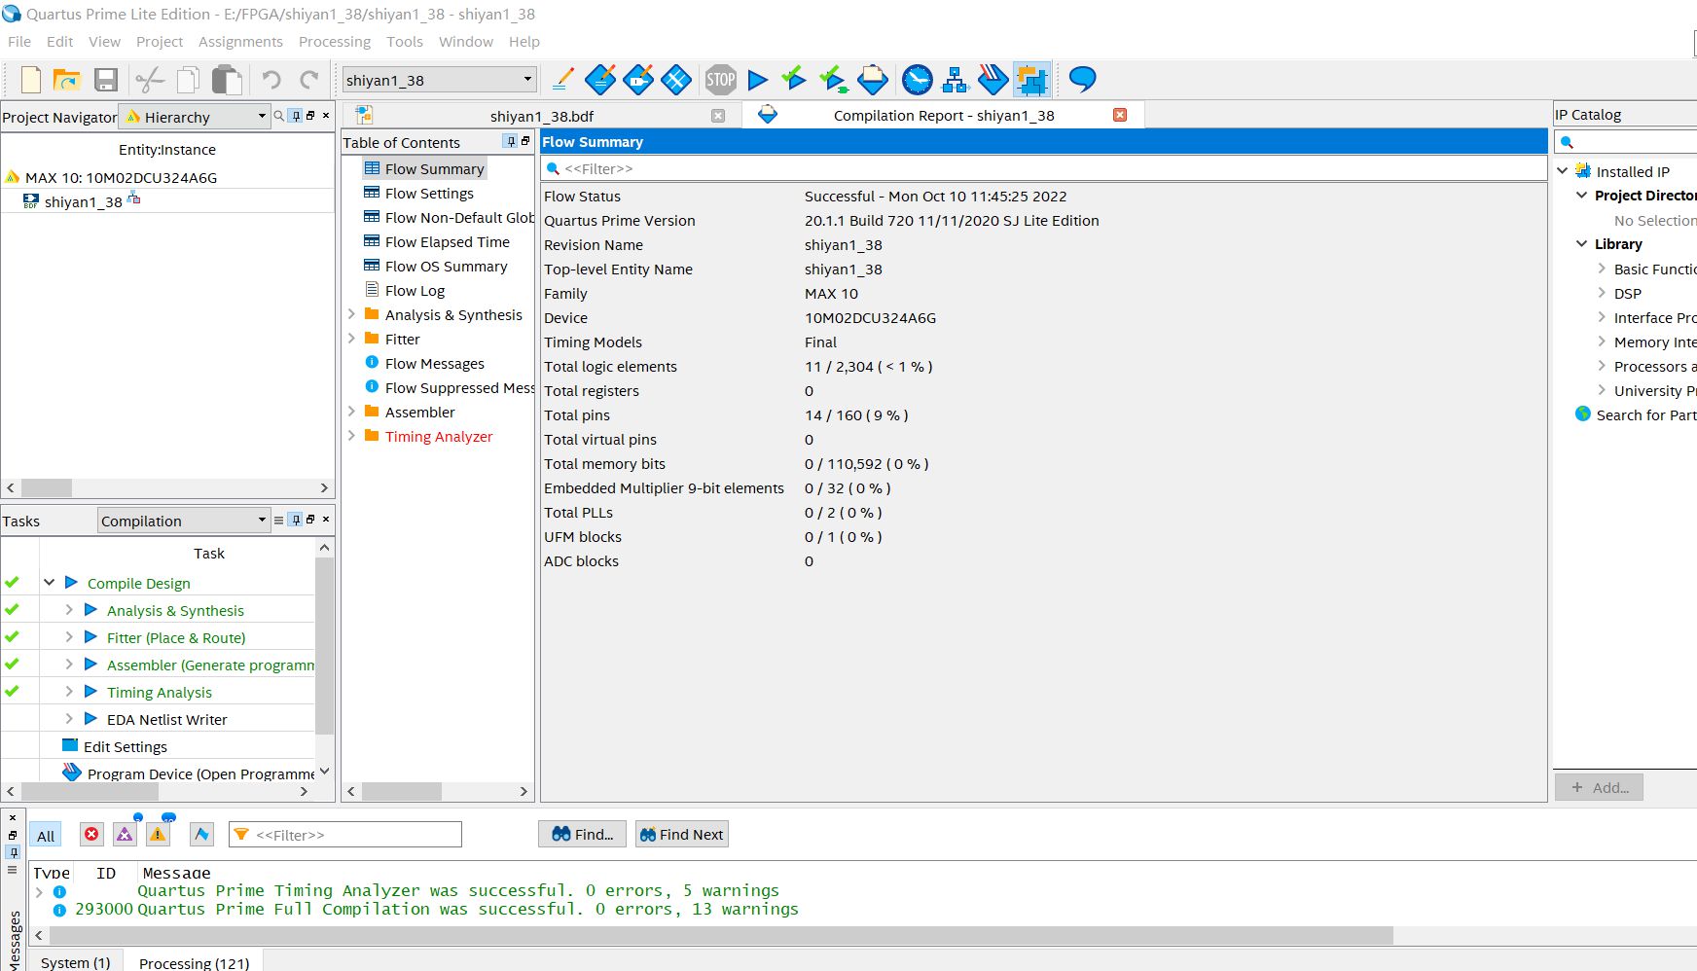Toggle the flagged messages filter icon
This screenshot has height=971, width=1697.
click(x=201, y=835)
